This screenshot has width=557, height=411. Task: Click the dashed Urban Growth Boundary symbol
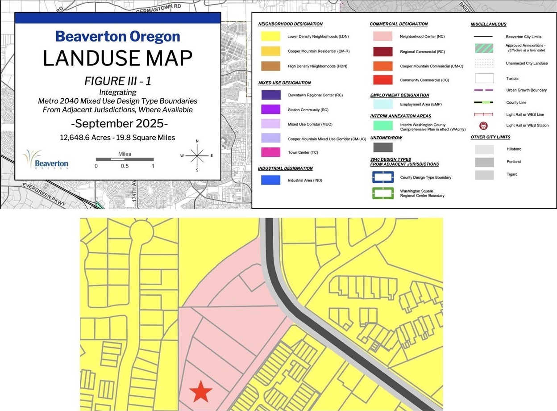coord(483,90)
